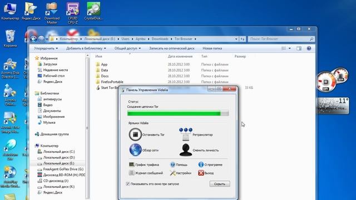Sort by Дата изменения column header
The height and width of the screenshot is (200, 356).
coord(180,56)
